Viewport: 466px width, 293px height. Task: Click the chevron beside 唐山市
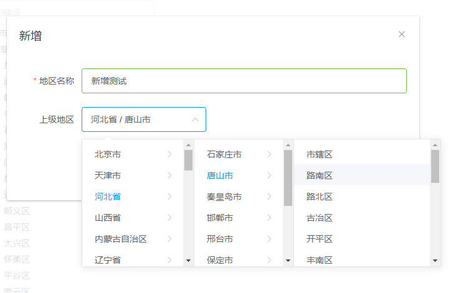[269, 175]
